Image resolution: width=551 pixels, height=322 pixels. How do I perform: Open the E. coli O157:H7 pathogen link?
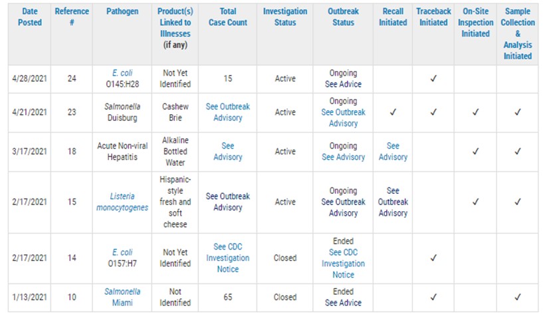coord(121,252)
